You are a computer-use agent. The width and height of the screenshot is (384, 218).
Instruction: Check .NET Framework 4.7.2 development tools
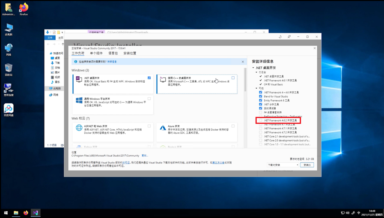coord(261,132)
